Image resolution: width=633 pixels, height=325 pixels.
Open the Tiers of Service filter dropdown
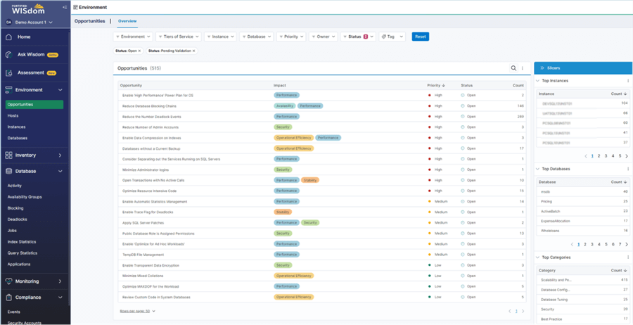coord(178,37)
